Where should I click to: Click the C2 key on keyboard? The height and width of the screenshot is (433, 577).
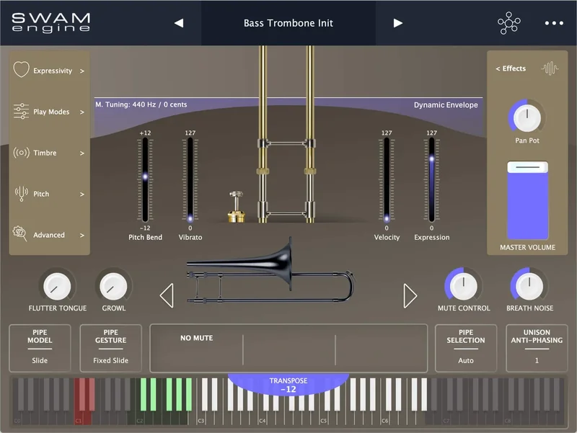pyautogui.click(x=140, y=418)
